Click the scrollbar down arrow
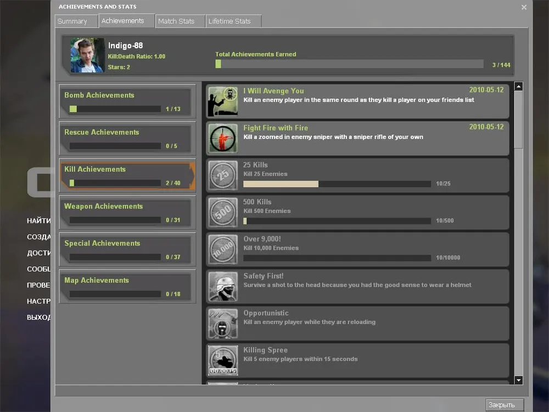 point(519,380)
